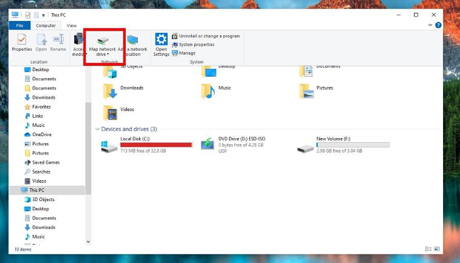460x263 pixels.
Task: Click Uninstall or change a program
Action: click(x=206, y=36)
